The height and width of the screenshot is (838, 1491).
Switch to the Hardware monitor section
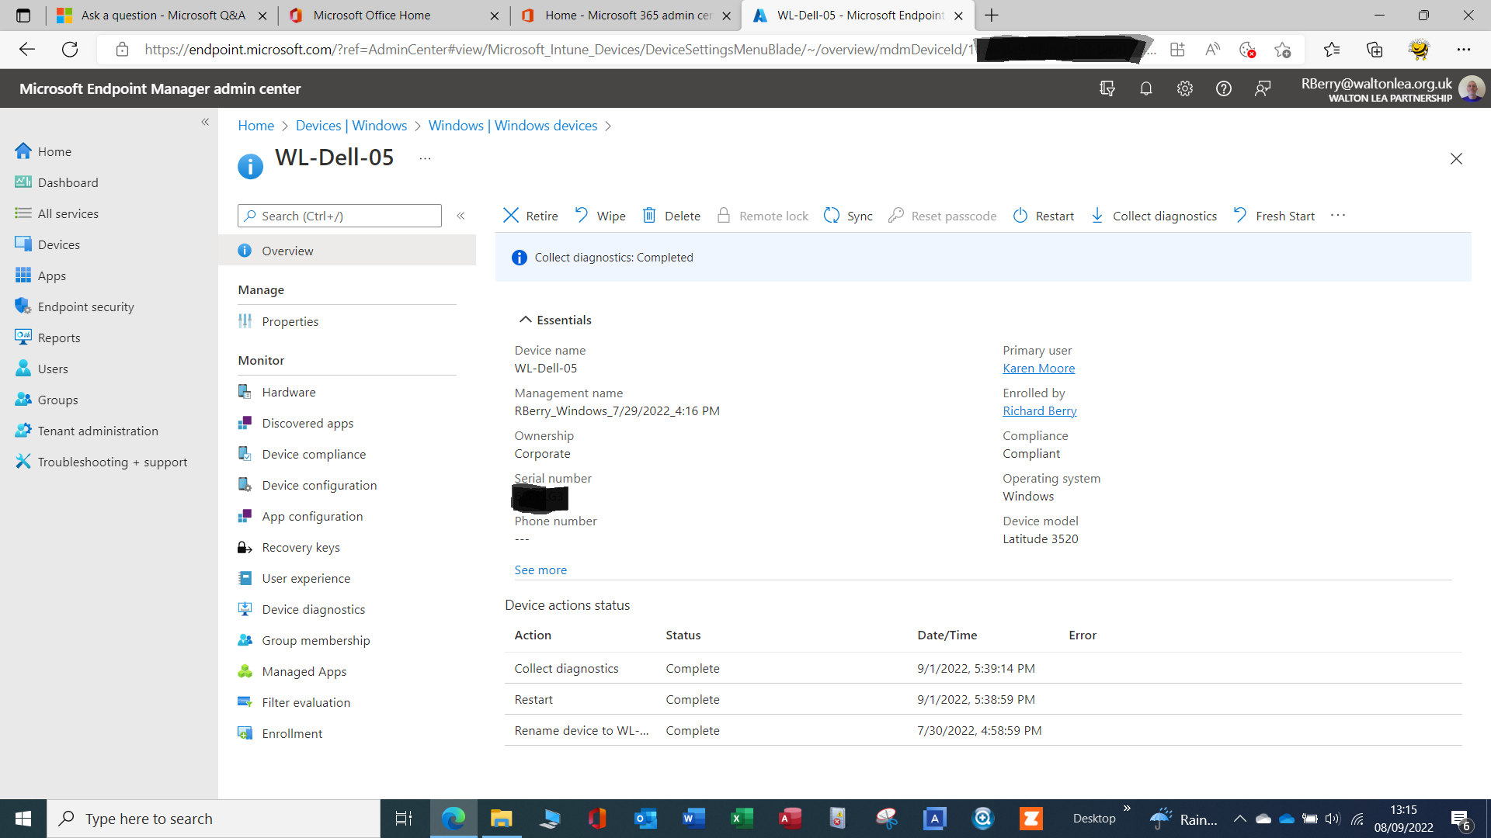click(x=288, y=392)
